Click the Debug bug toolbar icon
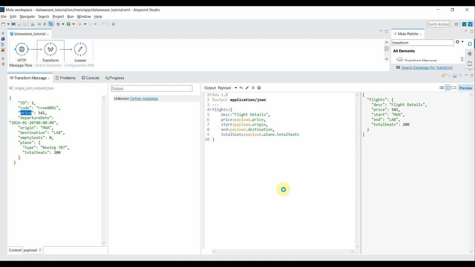The image size is (475, 267). 58,24
